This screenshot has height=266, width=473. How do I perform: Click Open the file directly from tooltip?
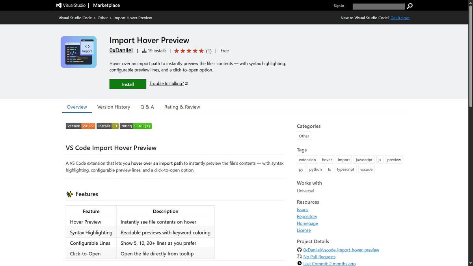166,254
